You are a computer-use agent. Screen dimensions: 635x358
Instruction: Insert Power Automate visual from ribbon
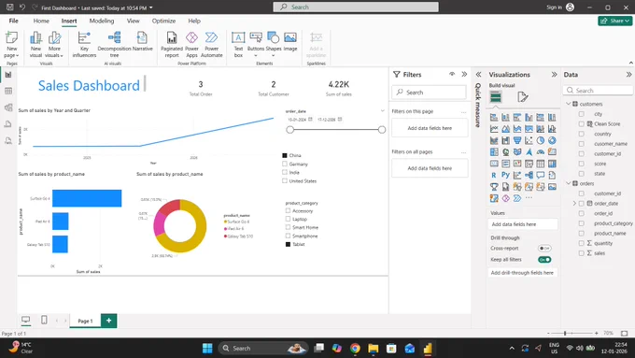pos(211,45)
